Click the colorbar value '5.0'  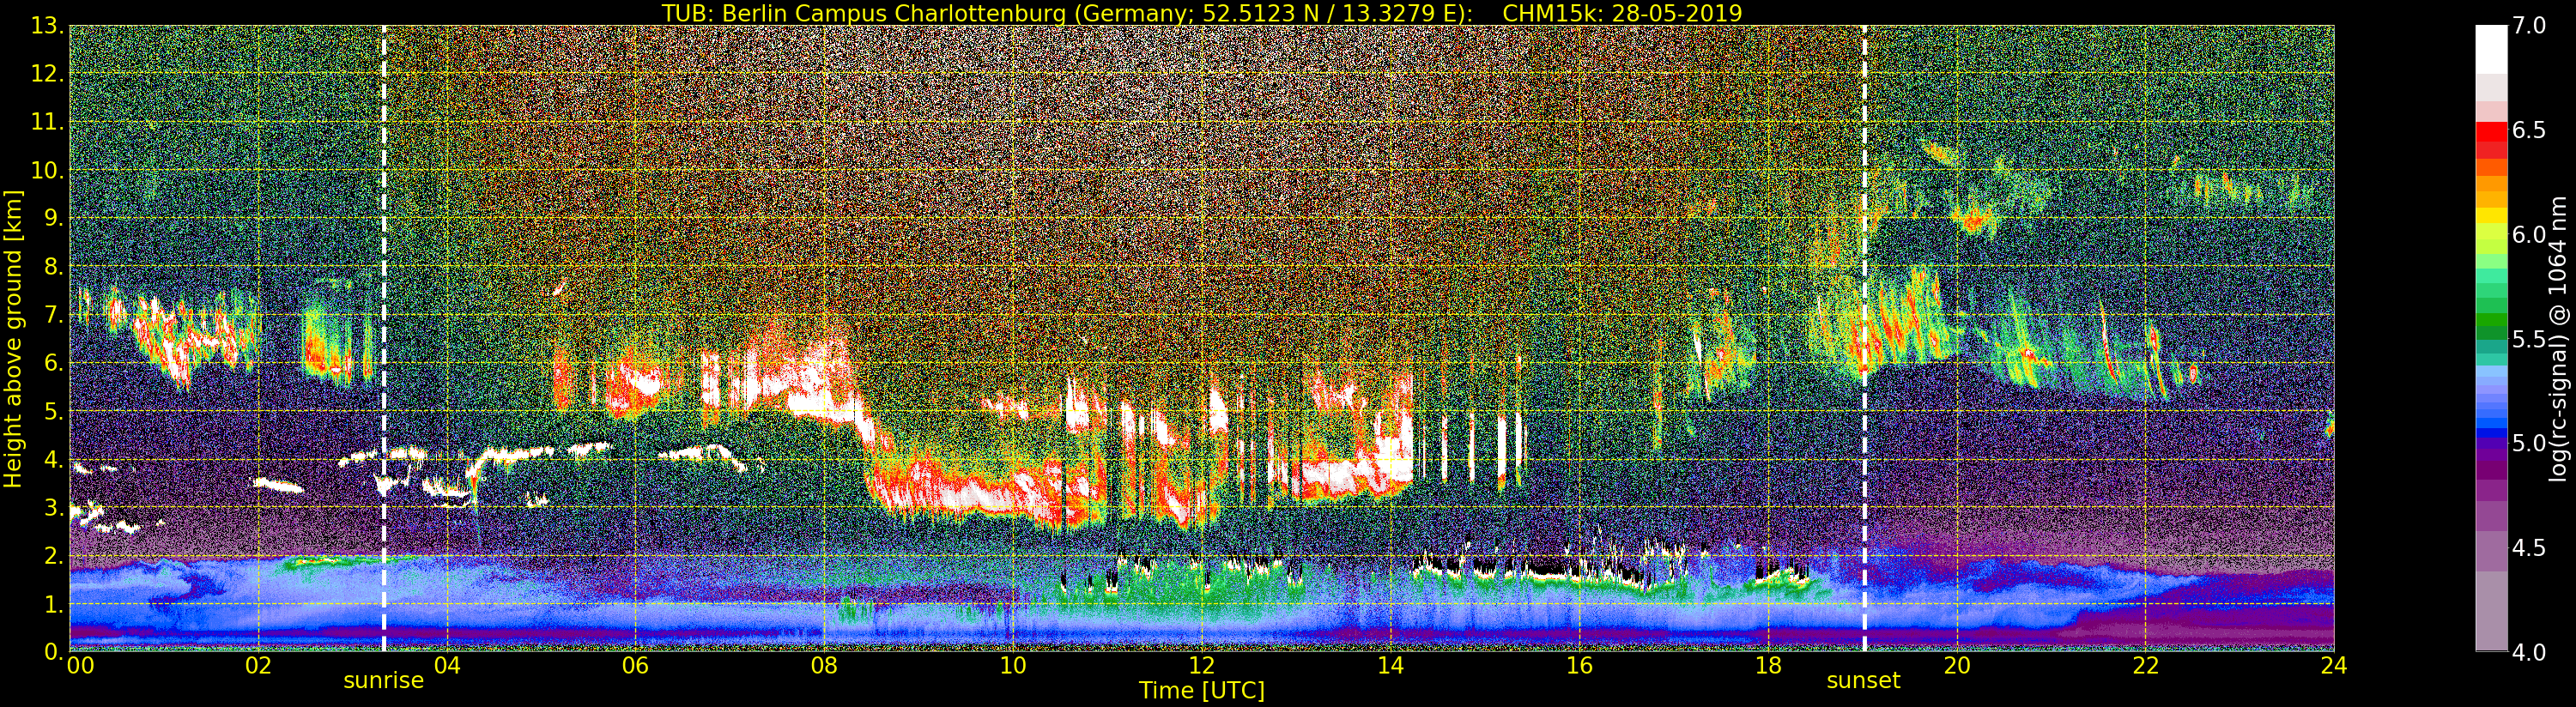tap(2528, 443)
